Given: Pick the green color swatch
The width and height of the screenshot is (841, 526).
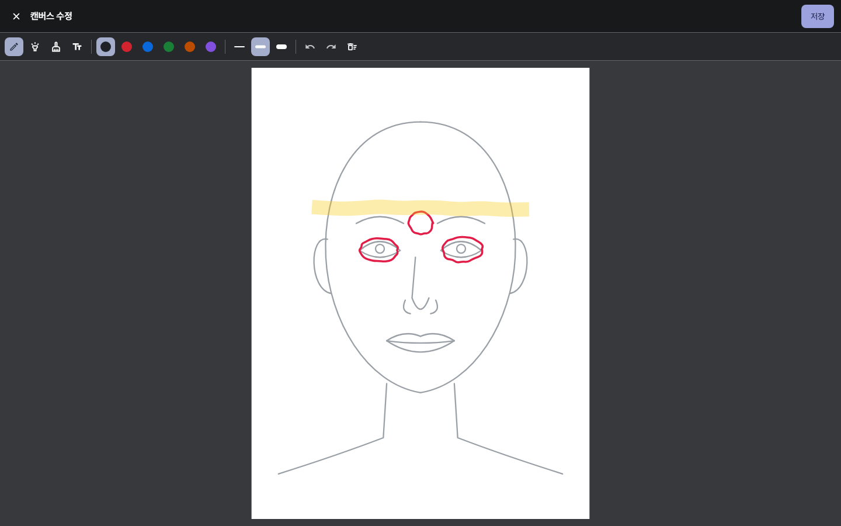Looking at the screenshot, I should pyautogui.click(x=169, y=47).
